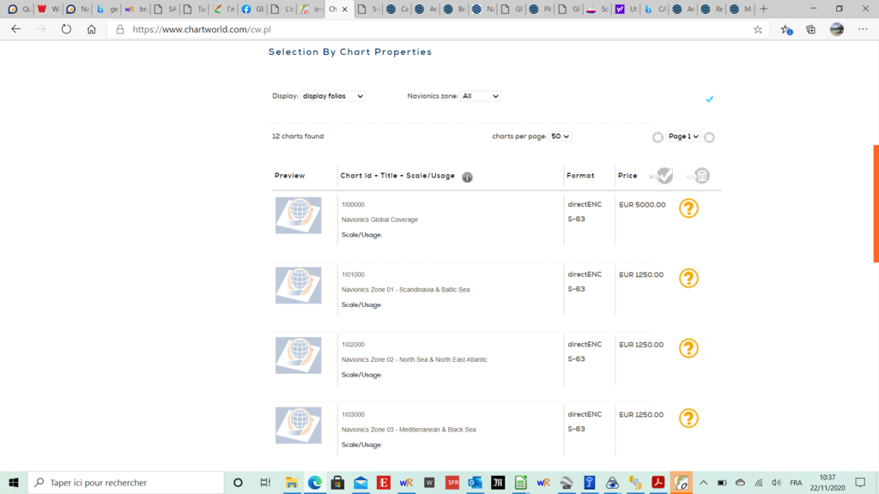Screen dimensions: 879x494
Task: Click the address bar URL
Action: [202, 29]
